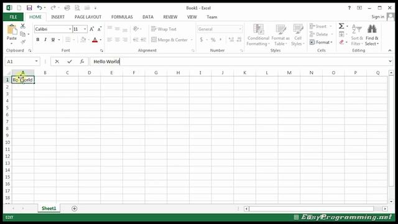398x224 pixels.
Task: Click the Increase Decimal icon
Action: 231,40
